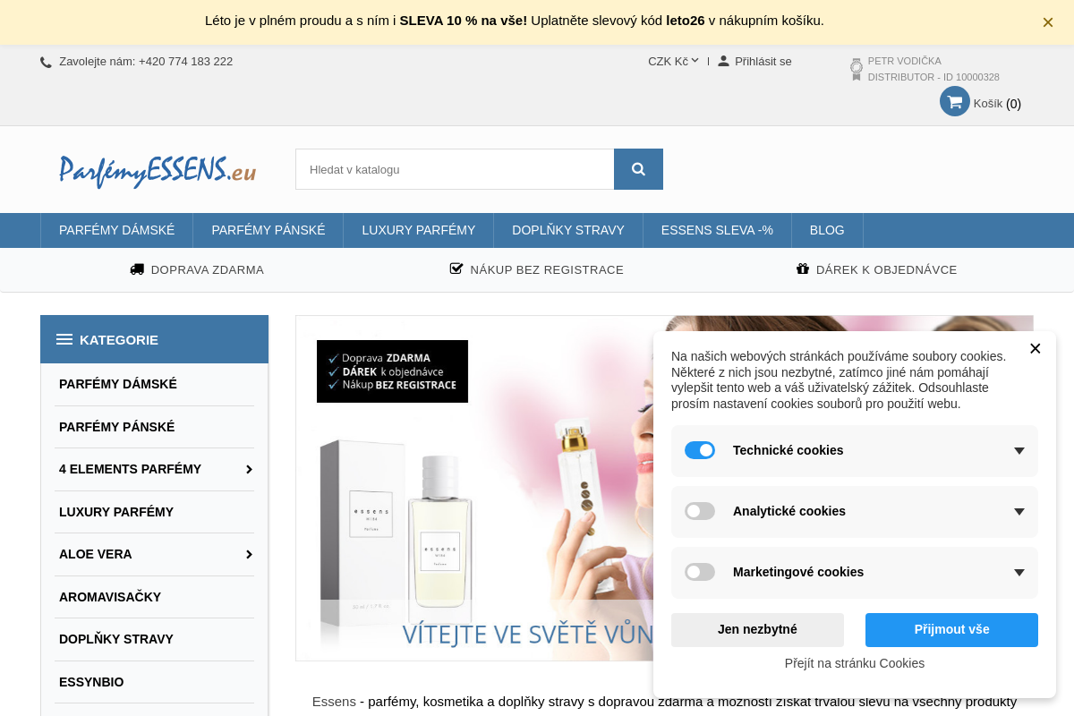Click the black Doprava zdarma banner badge
Image resolution: width=1074 pixels, height=716 pixels.
coord(392,371)
